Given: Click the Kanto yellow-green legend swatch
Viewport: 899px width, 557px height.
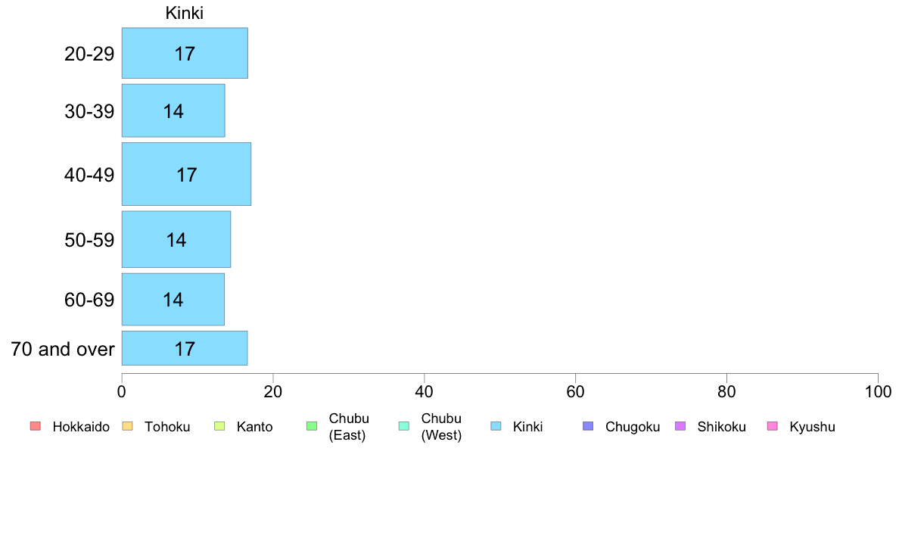Looking at the screenshot, I should pyautogui.click(x=219, y=427).
